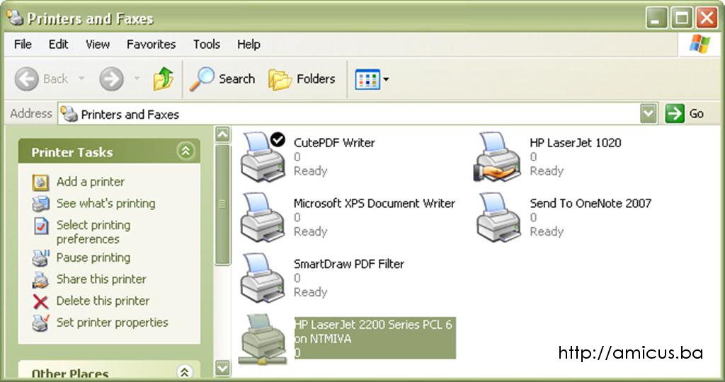
Task: Select Microsoft XPS Document Writer printer icon
Action: click(263, 218)
